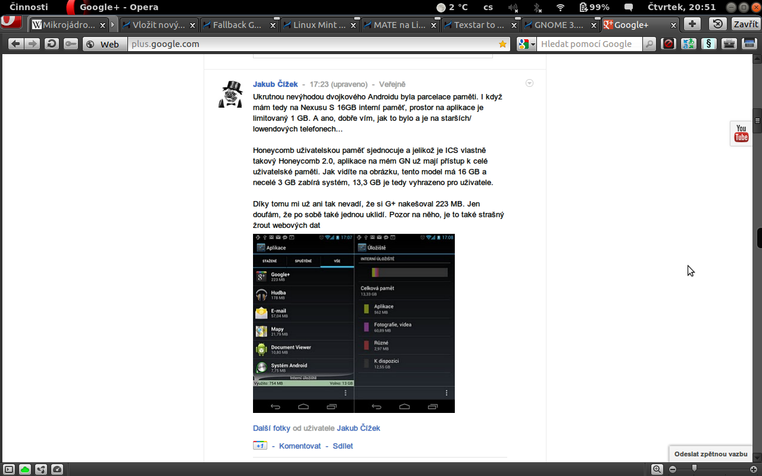762x476 pixels.
Task: Click the translate extension icon
Action: [x=689, y=44]
